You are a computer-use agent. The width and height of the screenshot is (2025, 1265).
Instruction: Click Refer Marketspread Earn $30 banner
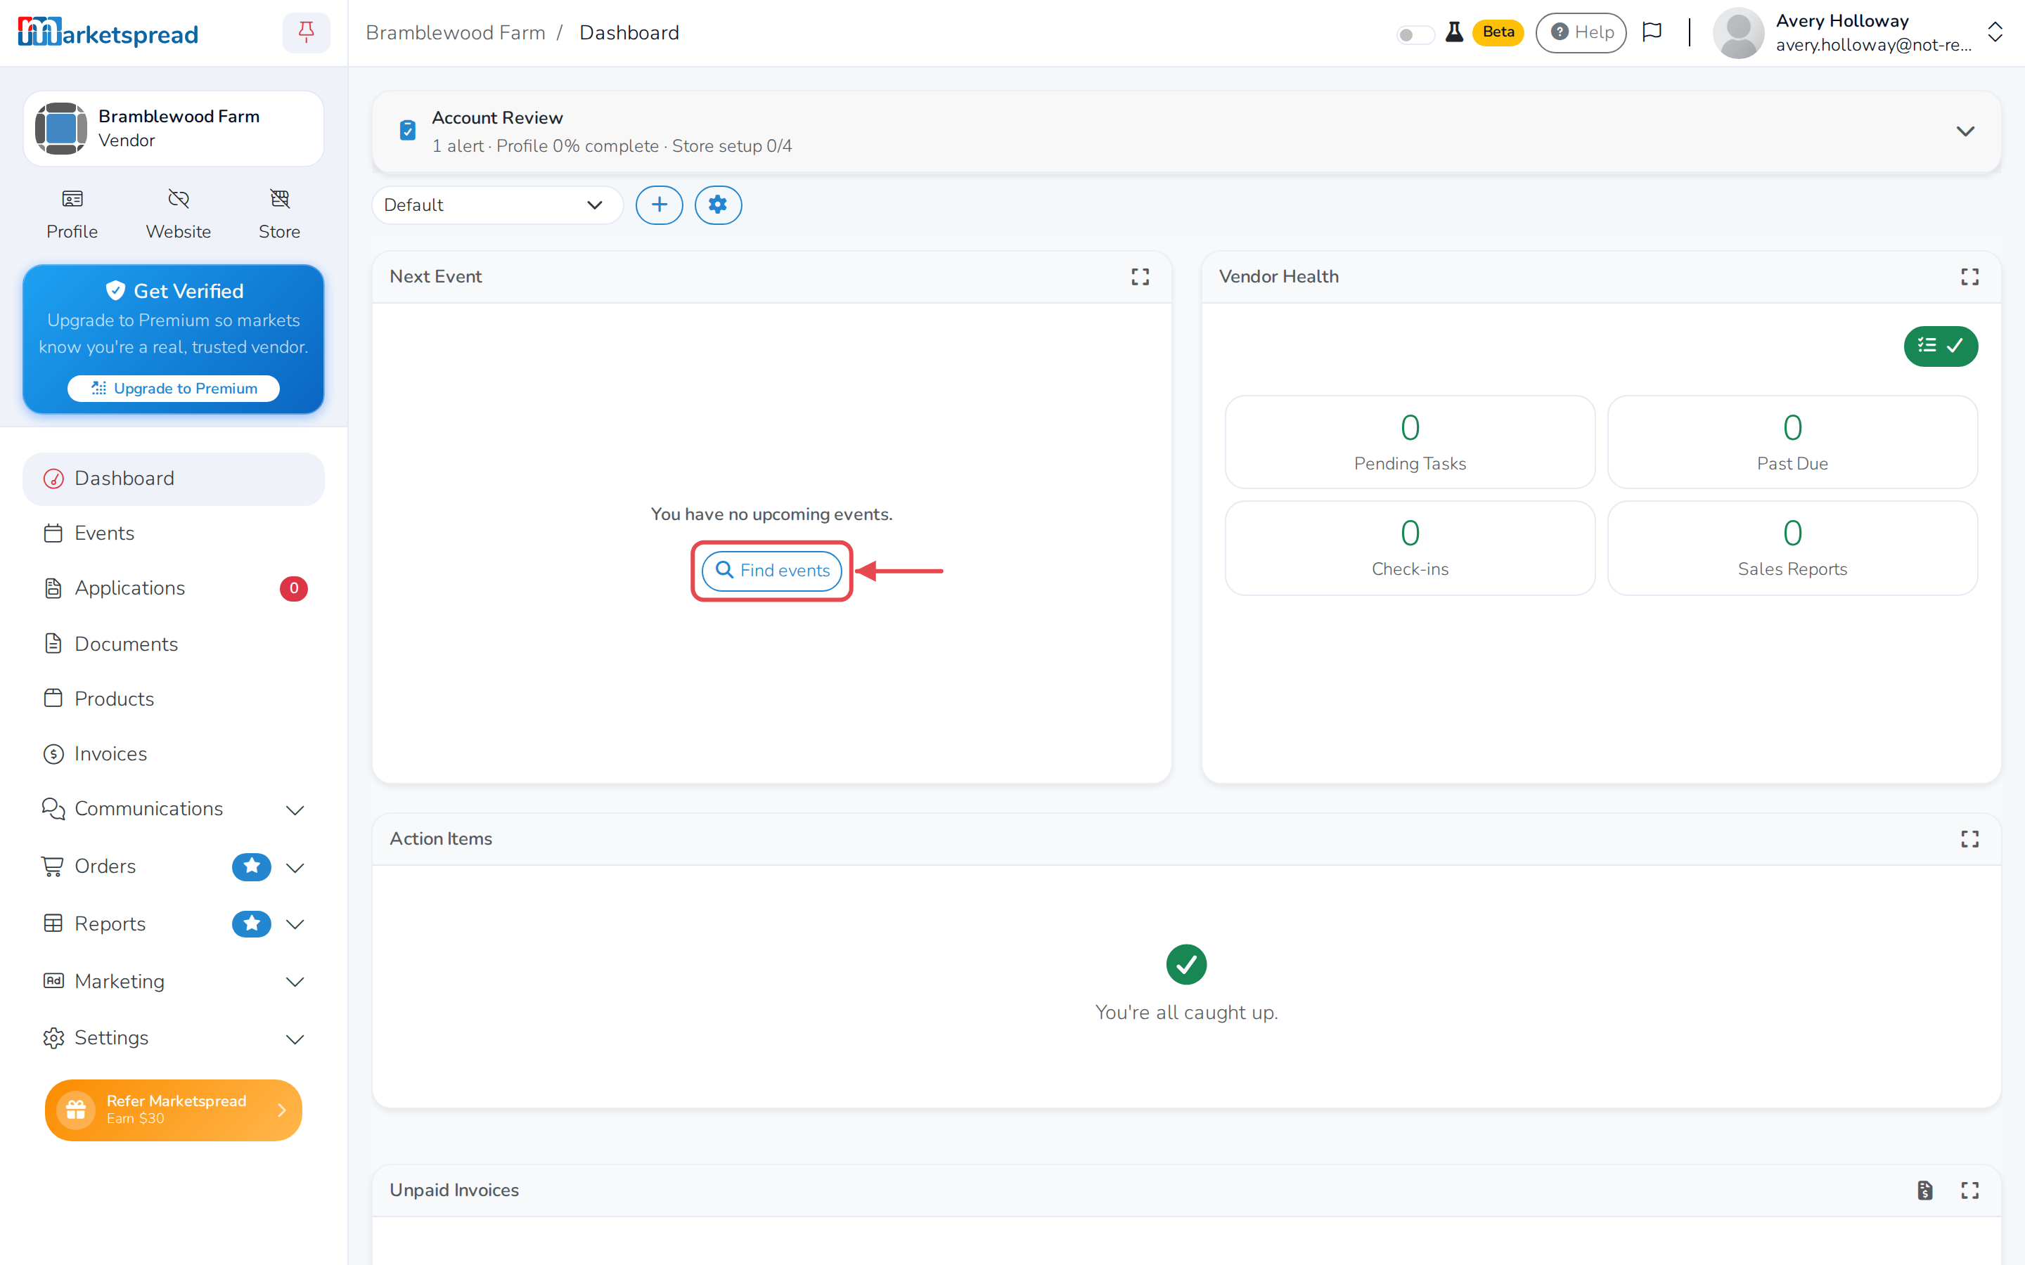point(173,1110)
